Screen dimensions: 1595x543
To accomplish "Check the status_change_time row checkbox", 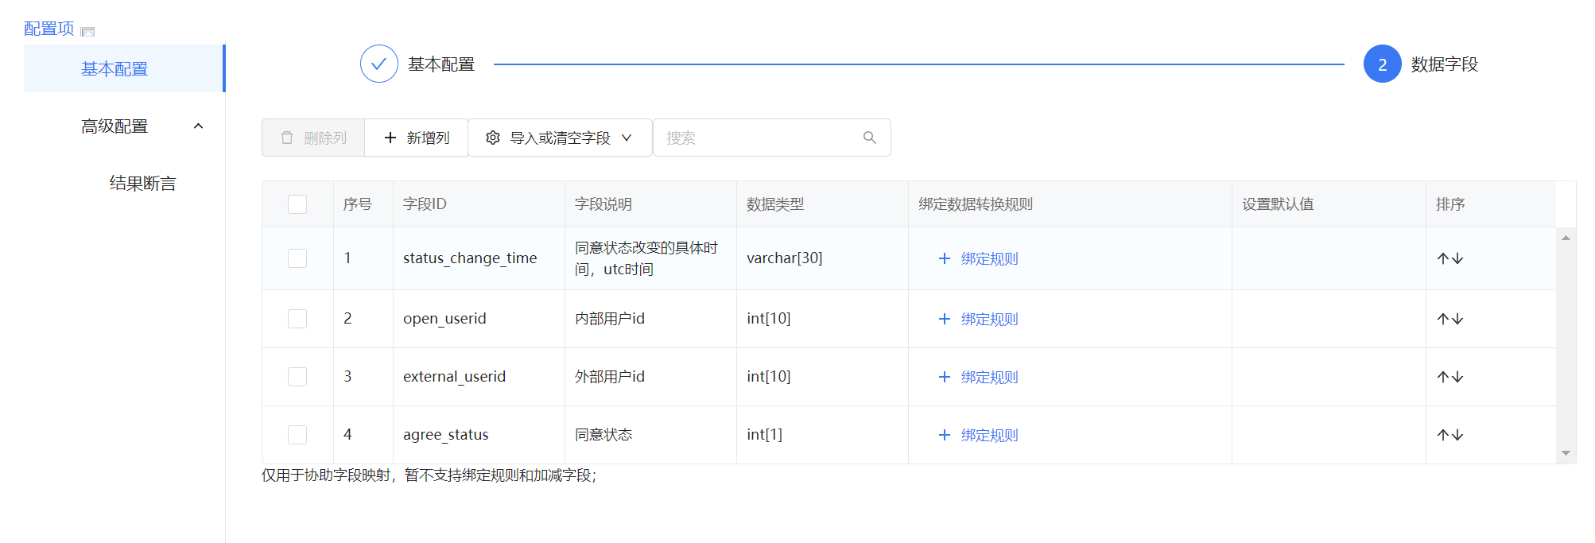I will [x=297, y=258].
